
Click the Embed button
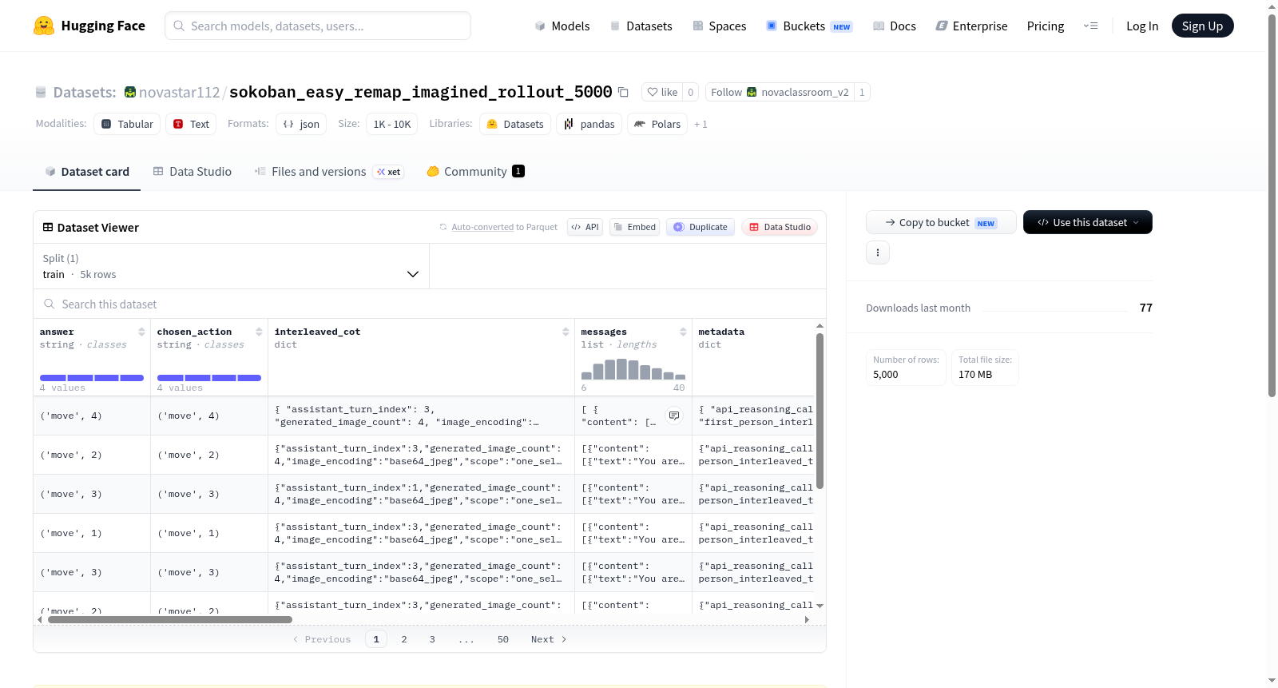tap(634, 227)
